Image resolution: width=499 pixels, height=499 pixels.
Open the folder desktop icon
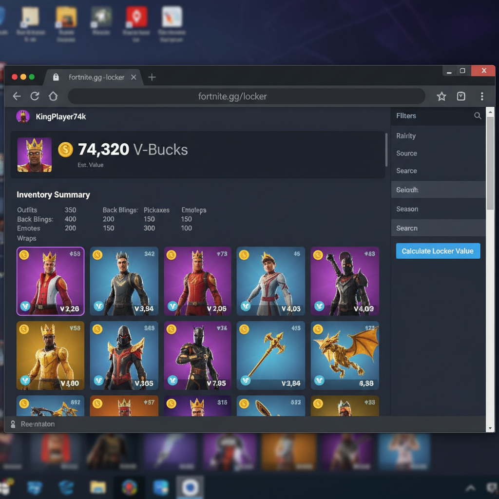tap(66, 17)
